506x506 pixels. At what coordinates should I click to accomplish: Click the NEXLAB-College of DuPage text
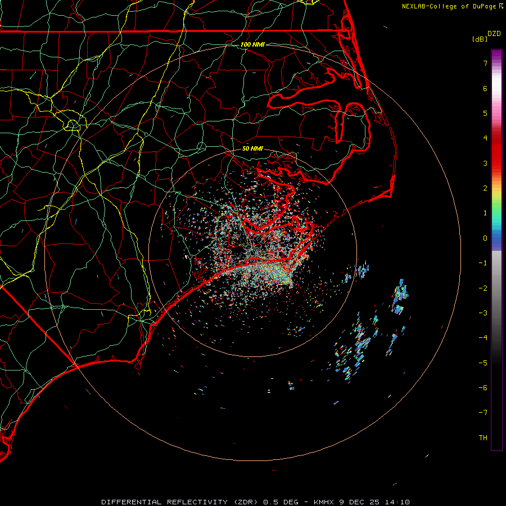[x=449, y=6]
